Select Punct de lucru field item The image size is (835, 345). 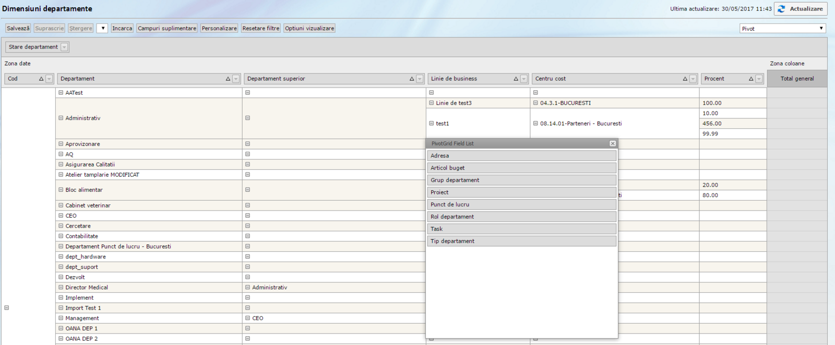pyautogui.click(x=521, y=205)
